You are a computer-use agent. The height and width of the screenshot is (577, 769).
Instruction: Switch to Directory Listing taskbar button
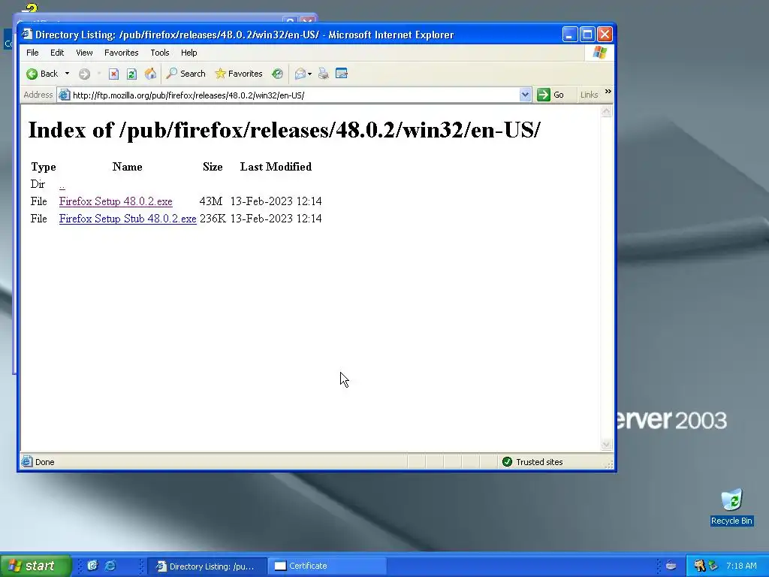(207, 566)
